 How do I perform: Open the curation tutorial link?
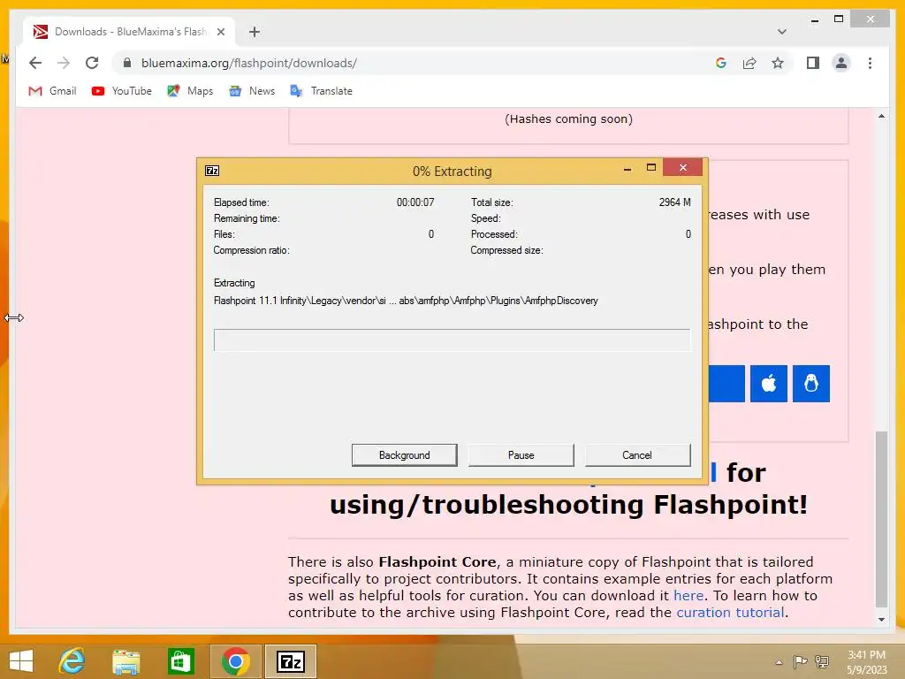[730, 612]
